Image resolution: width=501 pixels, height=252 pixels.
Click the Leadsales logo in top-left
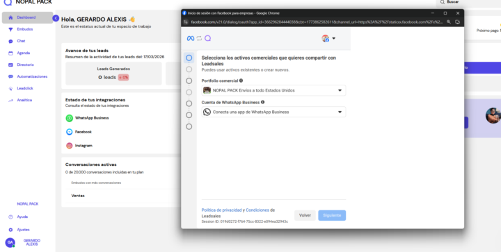tap(8, 2)
